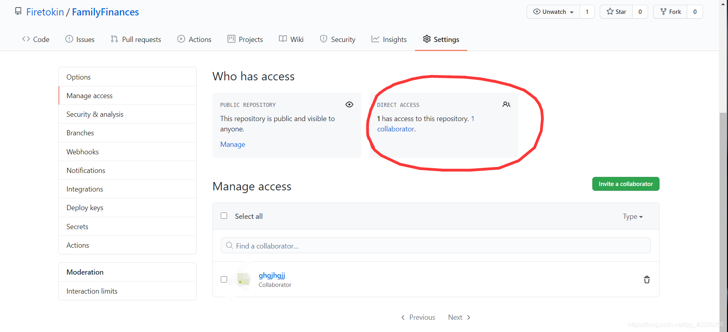Select Manage access in the sidebar

tap(127, 95)
